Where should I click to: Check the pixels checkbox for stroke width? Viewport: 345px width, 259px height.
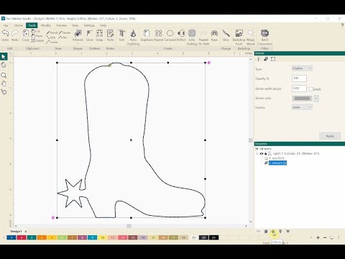tap(311, 89)
